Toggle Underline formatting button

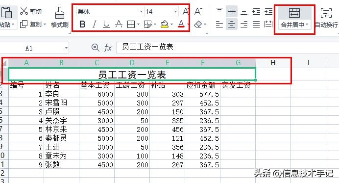(x=106, y=24)
